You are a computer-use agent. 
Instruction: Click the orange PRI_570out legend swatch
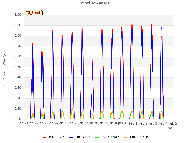[126, 138]
